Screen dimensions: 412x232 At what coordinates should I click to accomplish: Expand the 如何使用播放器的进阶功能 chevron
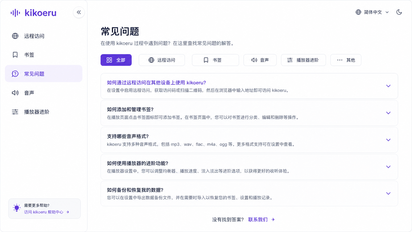coord(388,167)
